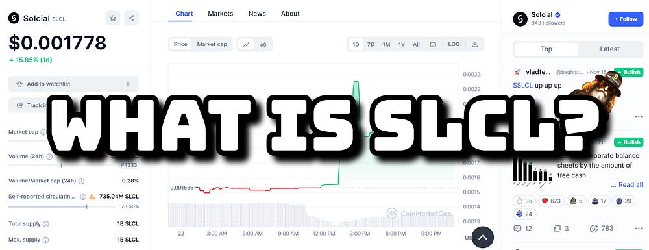
Task: Open the calendar date range picker
Action: coord(433,44)
